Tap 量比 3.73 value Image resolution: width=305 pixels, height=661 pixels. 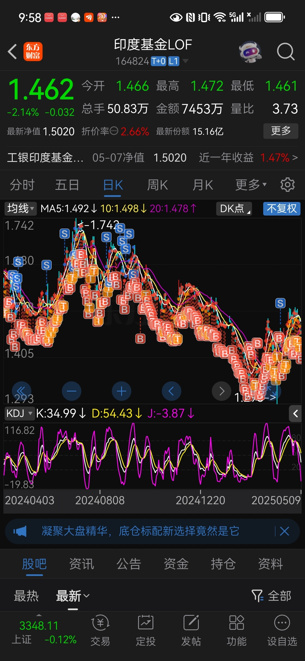(285, 109)
